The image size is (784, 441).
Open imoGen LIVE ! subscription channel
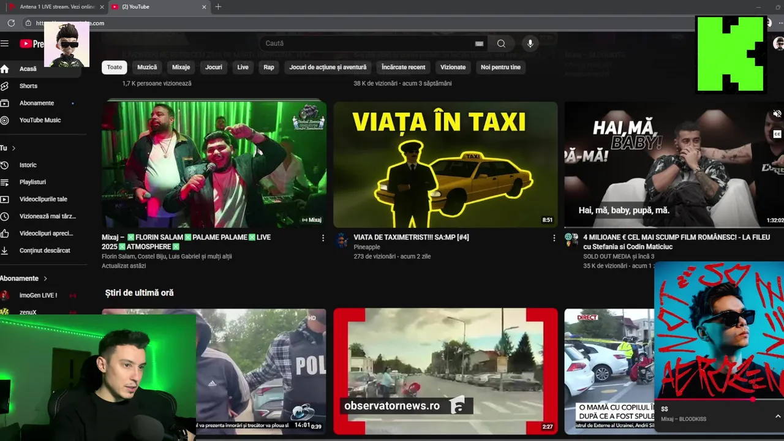pos(38,295)
